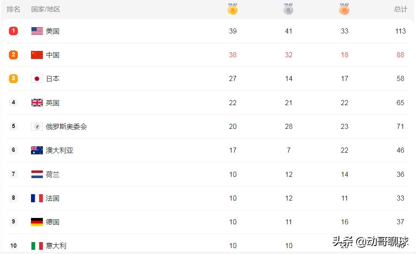
Task: Click the 排名 column header
Action: point(13,9)
